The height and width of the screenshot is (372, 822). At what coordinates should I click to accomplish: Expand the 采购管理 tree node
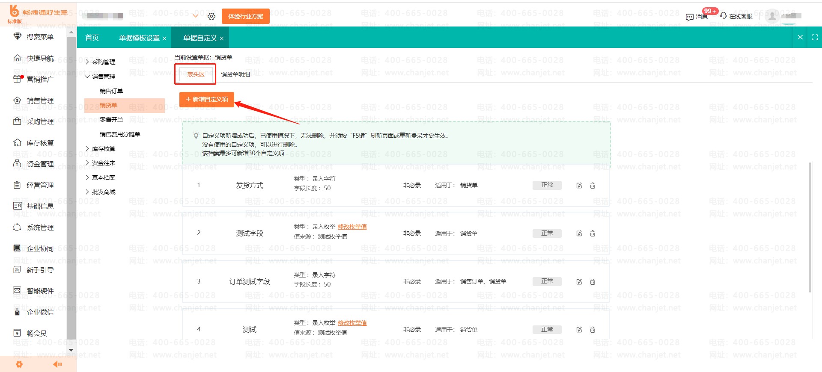[87, 62]
